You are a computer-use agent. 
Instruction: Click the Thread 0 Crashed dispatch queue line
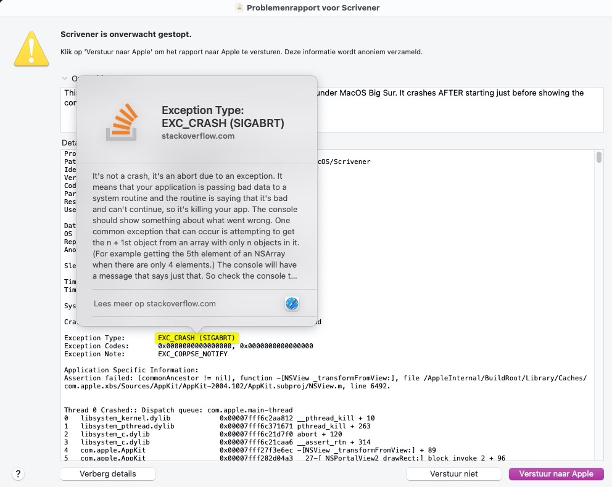tap(178, 410)
